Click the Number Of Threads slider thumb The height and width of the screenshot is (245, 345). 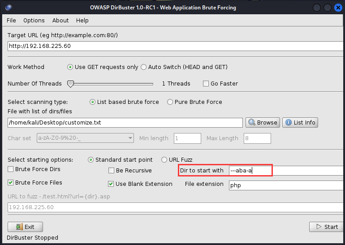(x=70, y=84)
